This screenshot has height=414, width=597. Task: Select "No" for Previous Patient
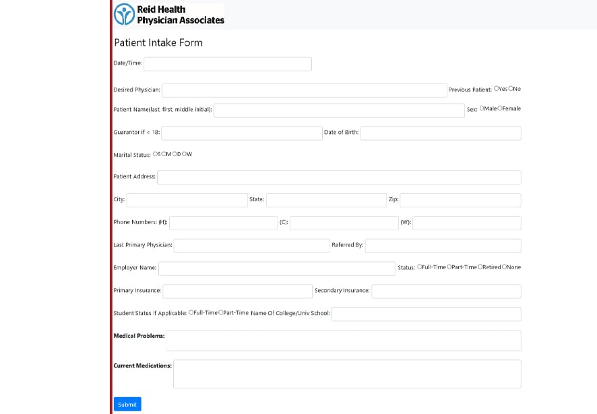510,88
